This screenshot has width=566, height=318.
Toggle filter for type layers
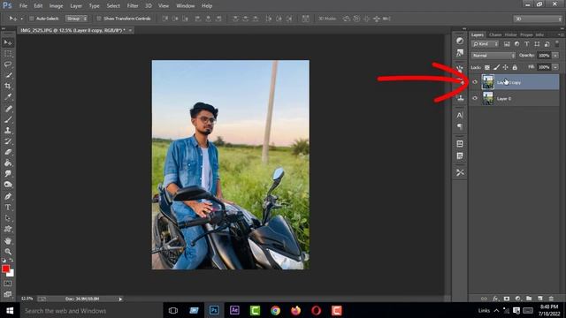527,44
